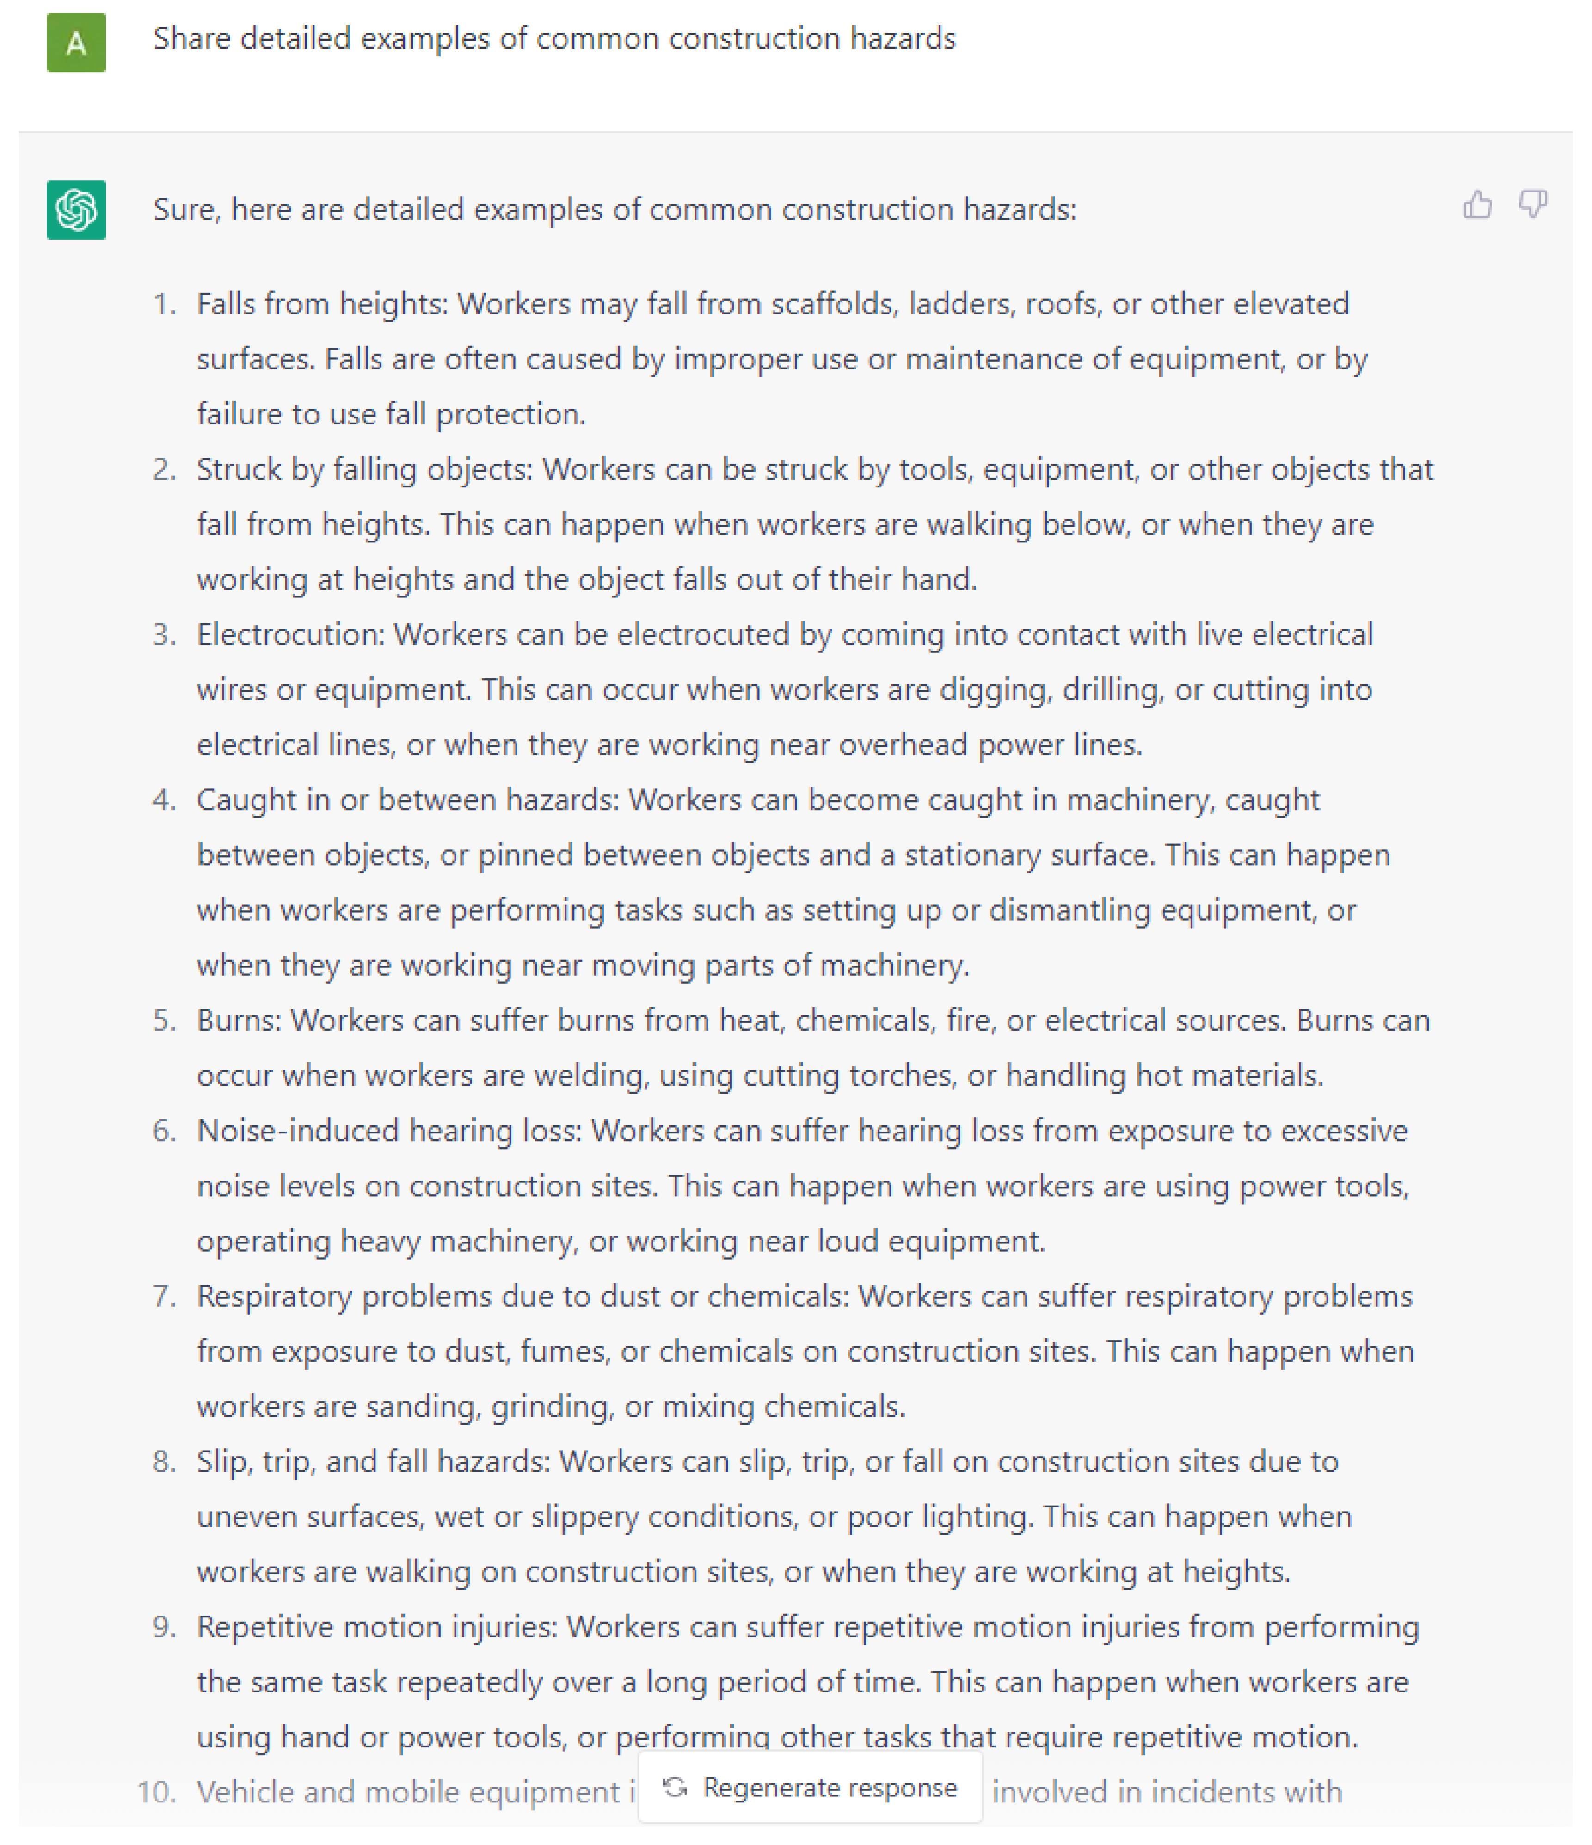1592x1845 pixels.
Task: Click the thumbs down feedback icon
Action: pos(1532,205)
